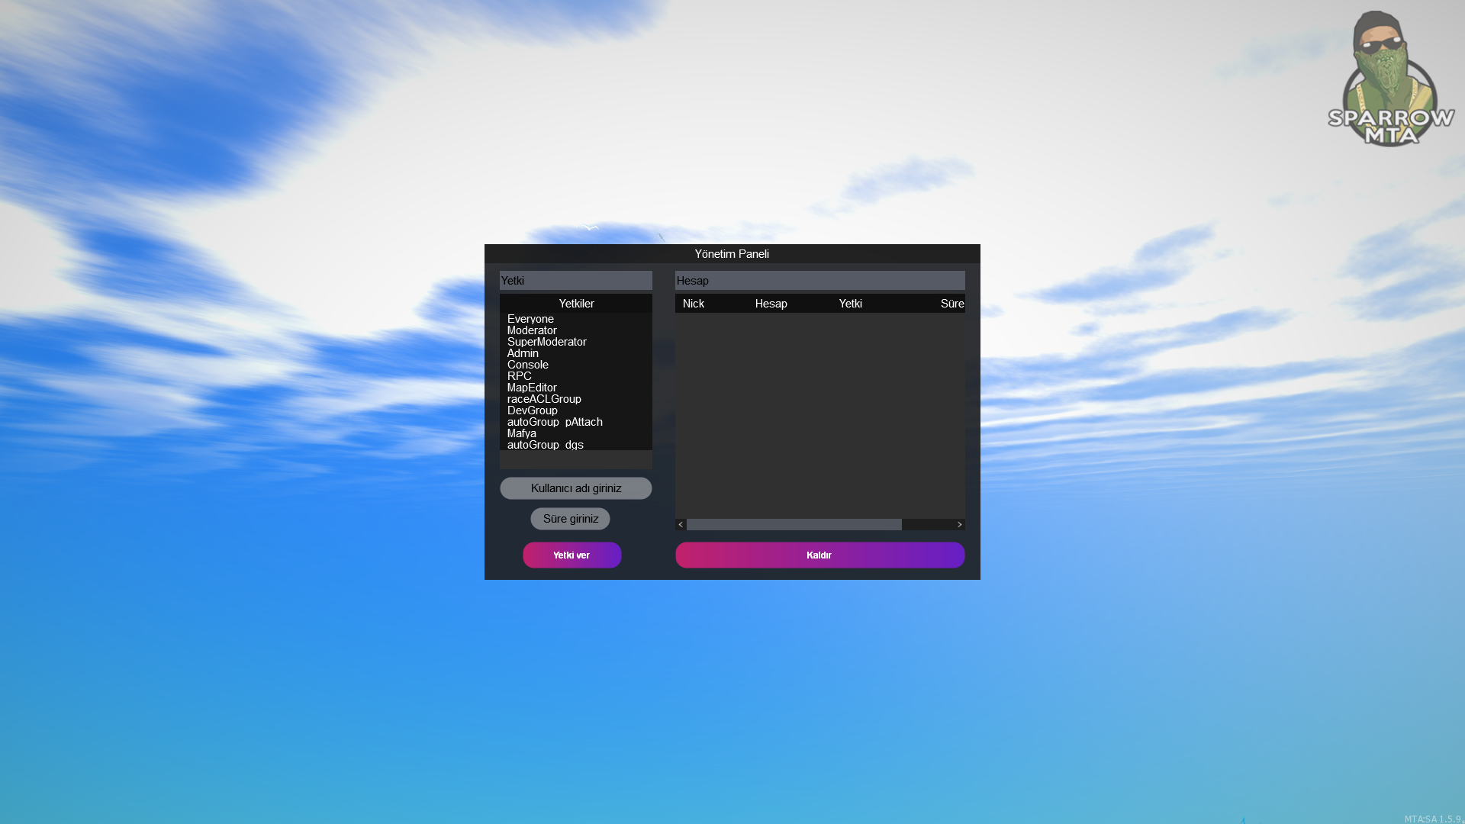Select MapEditor group
Screen dimensions: 1465x824
coord(576,388)
